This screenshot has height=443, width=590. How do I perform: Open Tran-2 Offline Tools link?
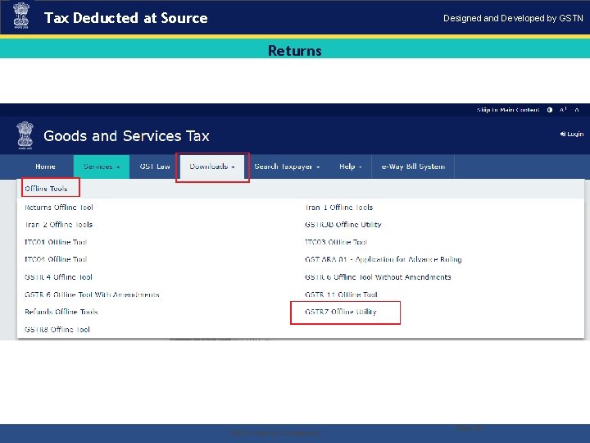tap(58, 225)
